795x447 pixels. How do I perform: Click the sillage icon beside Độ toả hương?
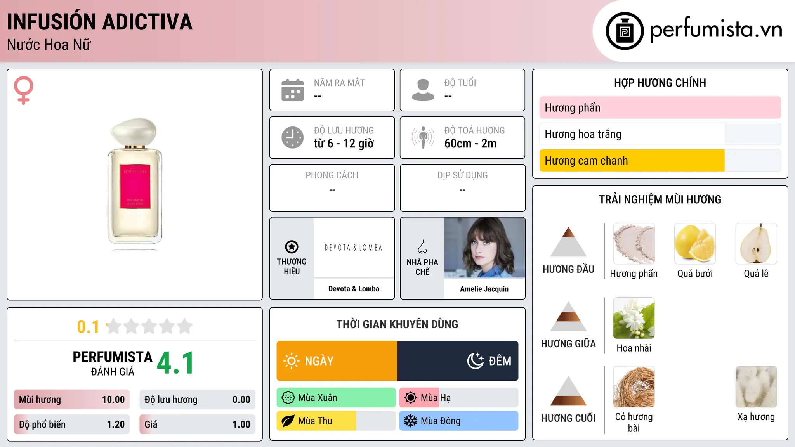423,137
